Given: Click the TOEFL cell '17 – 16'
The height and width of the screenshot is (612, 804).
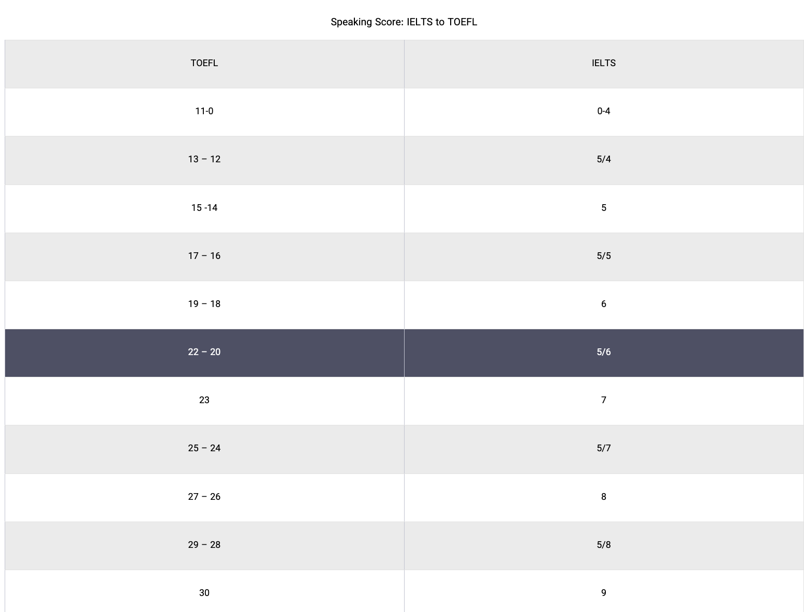Looking at the screenshot, I should (x=204, y=256).
